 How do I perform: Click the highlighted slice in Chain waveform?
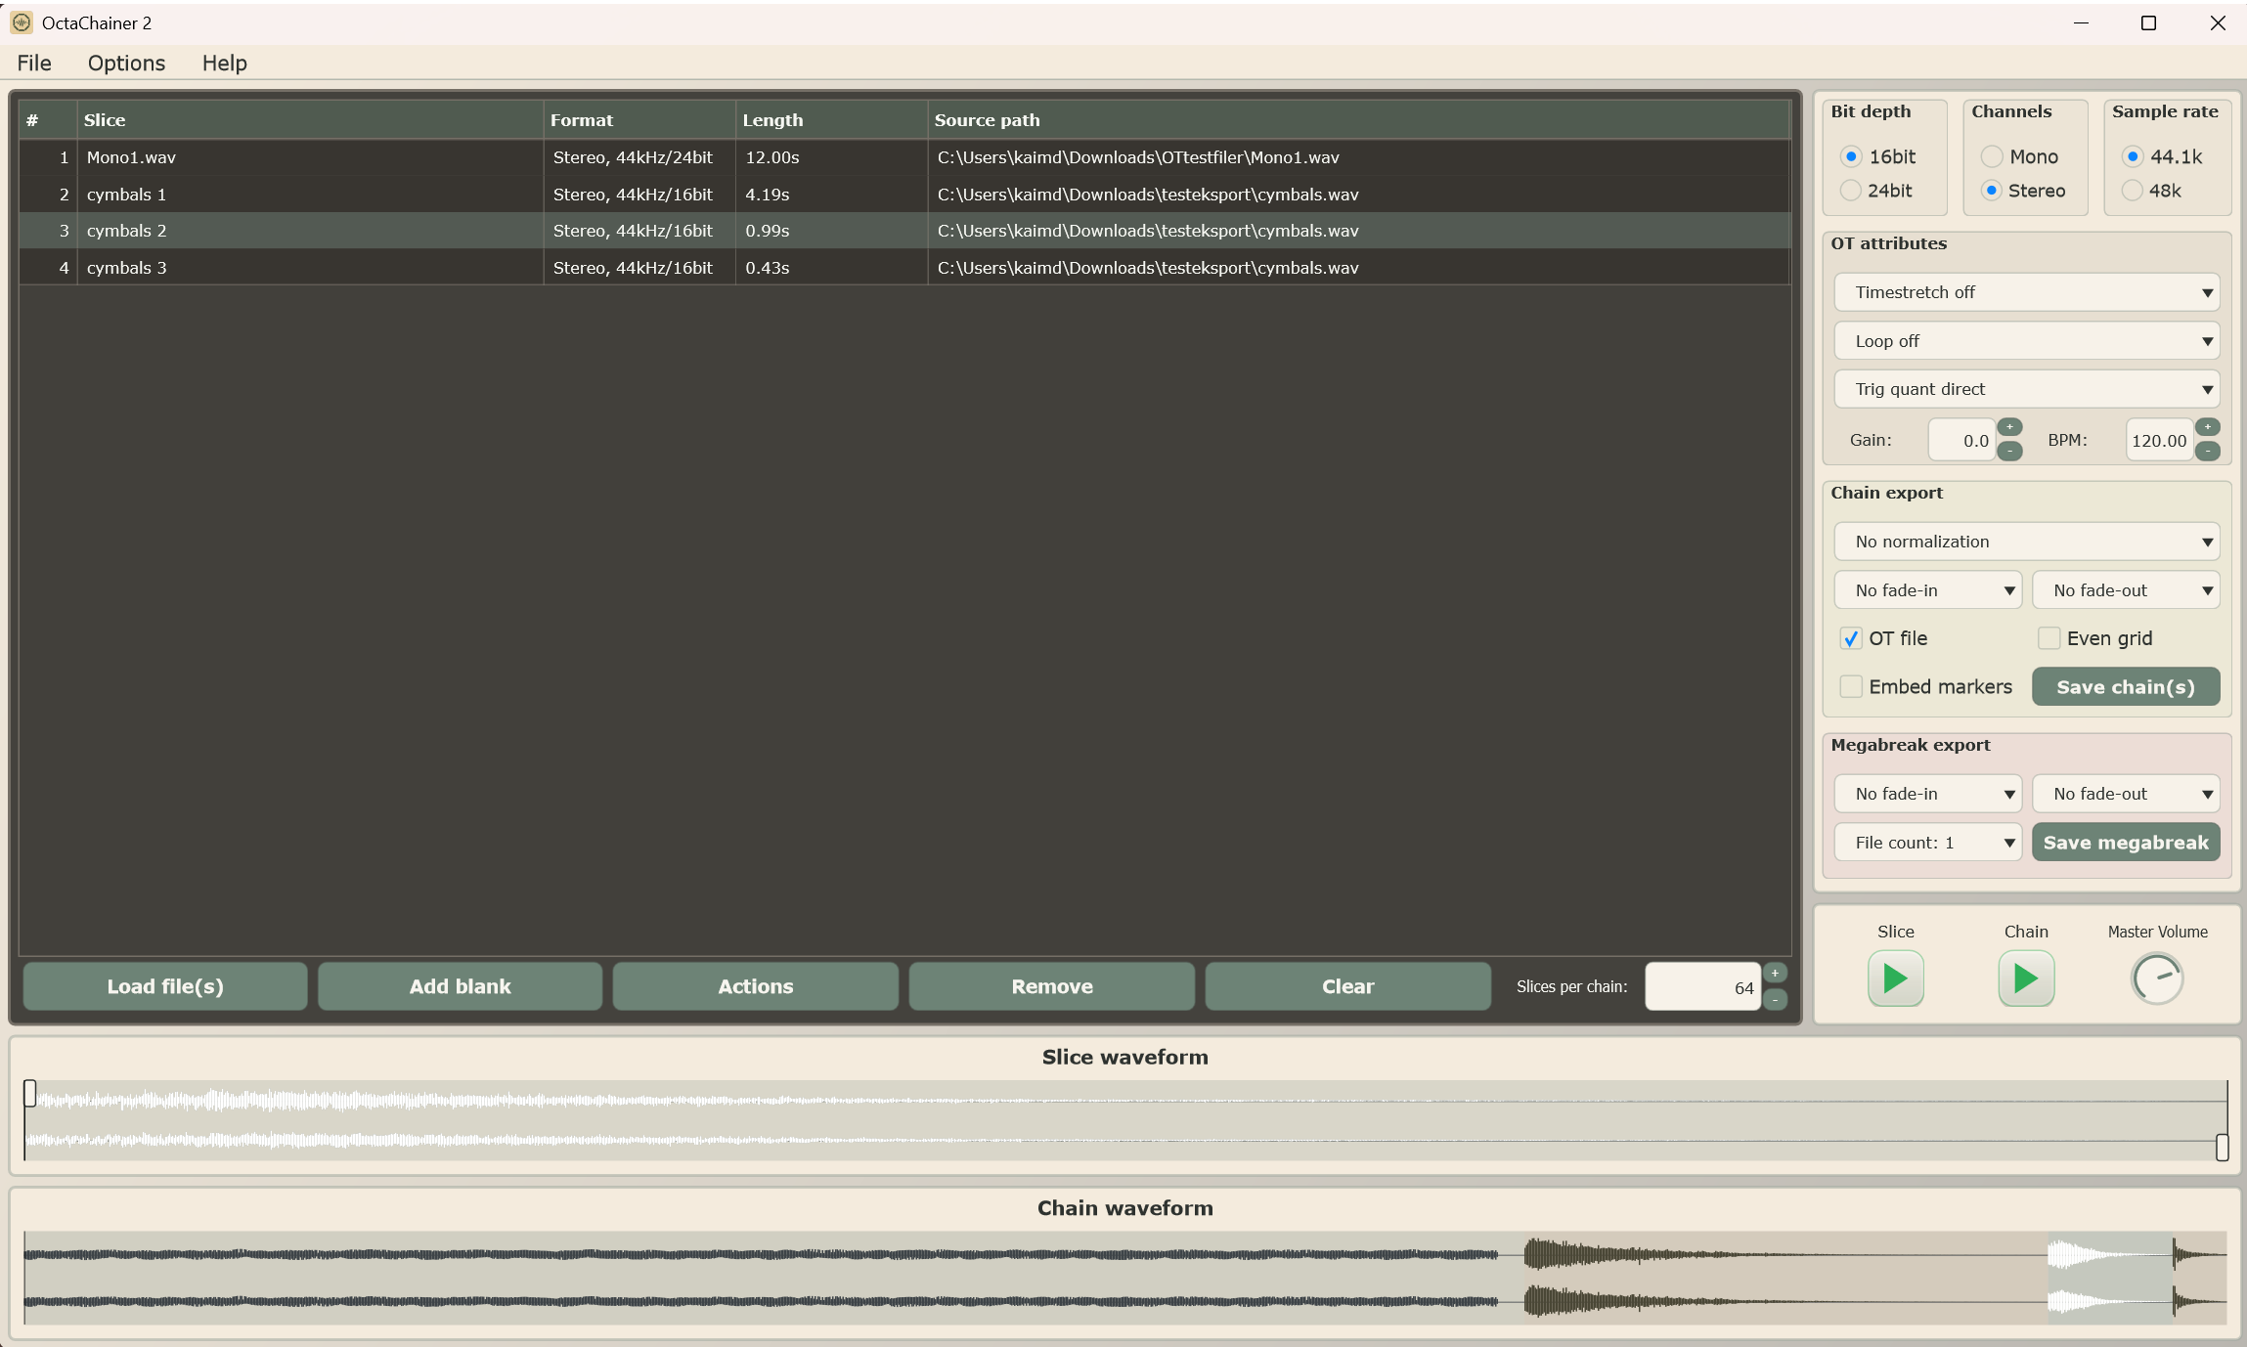(2109, 1278)
